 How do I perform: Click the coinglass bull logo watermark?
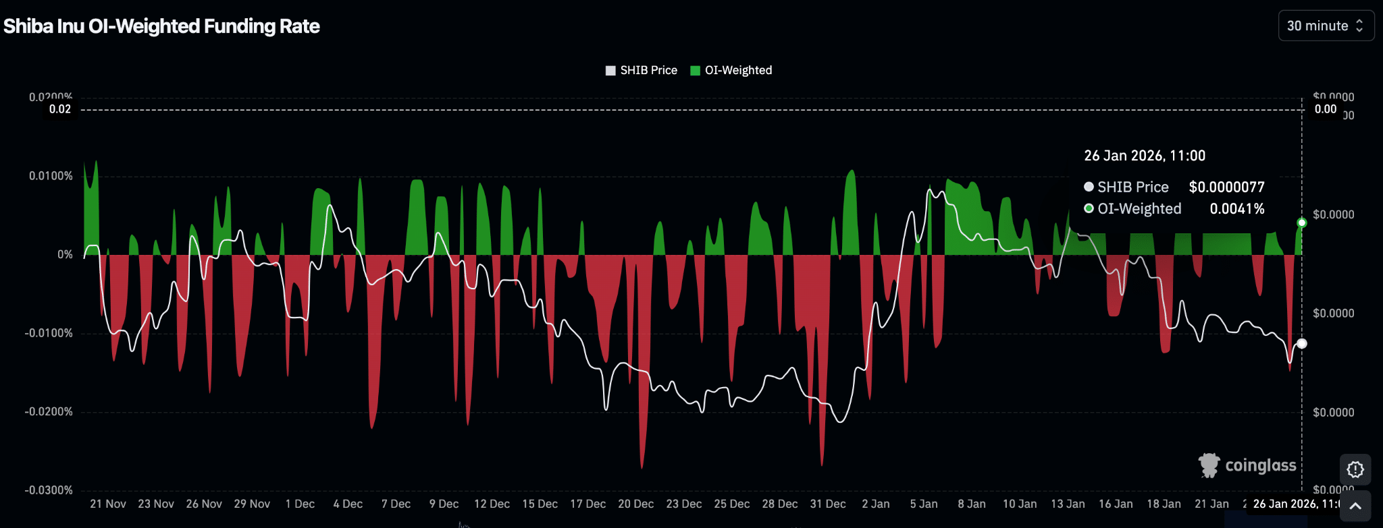[1209, 465]
